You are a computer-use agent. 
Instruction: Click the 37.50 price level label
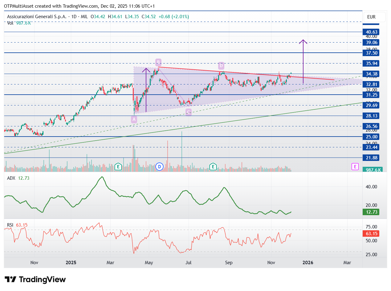pos(371,53)
